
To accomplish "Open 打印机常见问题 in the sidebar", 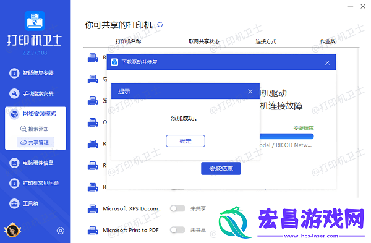I will click(34, 183).
